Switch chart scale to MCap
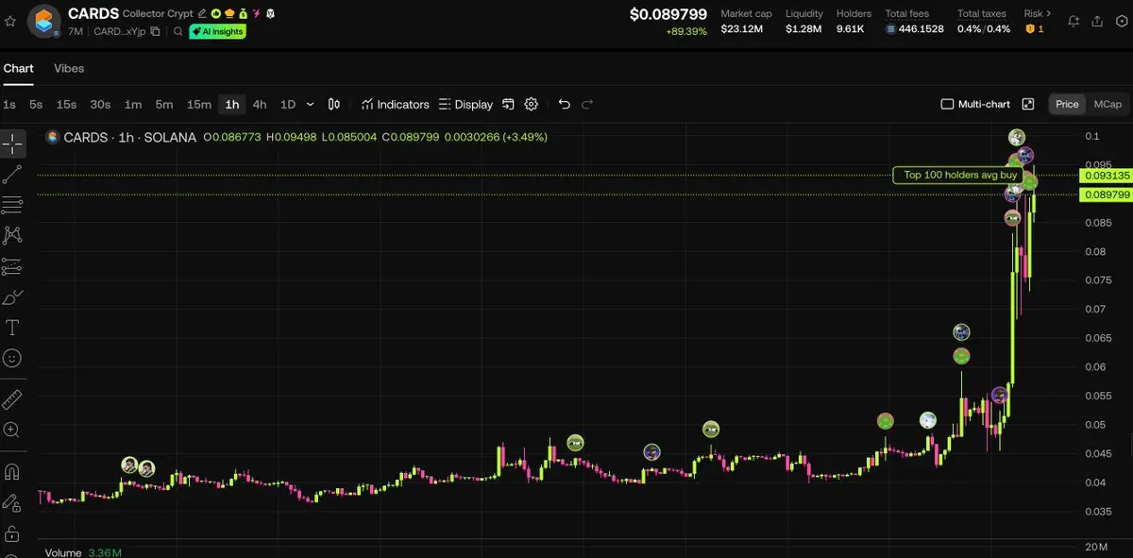 1108,104
